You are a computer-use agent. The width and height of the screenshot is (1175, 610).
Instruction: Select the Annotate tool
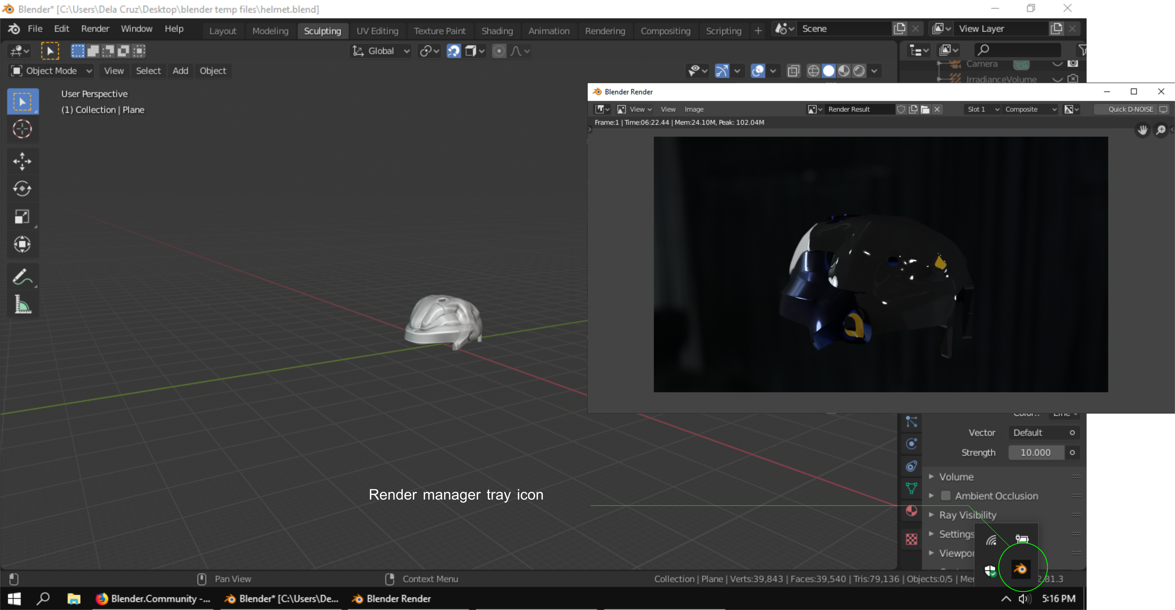point(22,276)
